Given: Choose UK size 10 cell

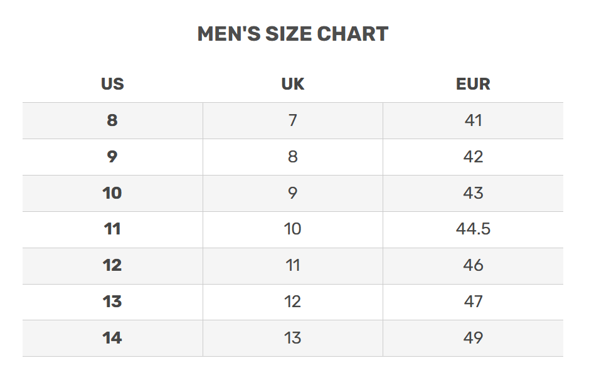Looking at the screenshot, I should (x=293, y=229).
